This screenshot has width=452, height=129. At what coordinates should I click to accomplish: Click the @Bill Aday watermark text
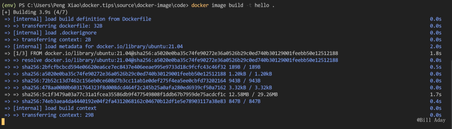pos(431,120)
